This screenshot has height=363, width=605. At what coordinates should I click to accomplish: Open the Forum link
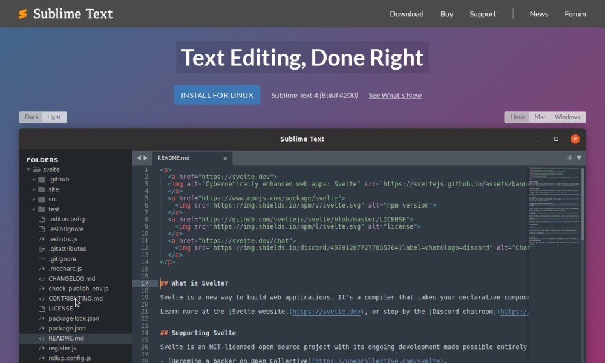point(575,14)
